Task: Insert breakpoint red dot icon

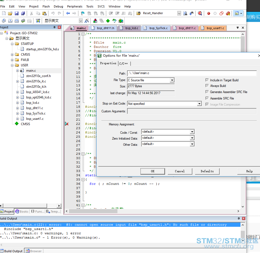Action: tap(209, 13)
